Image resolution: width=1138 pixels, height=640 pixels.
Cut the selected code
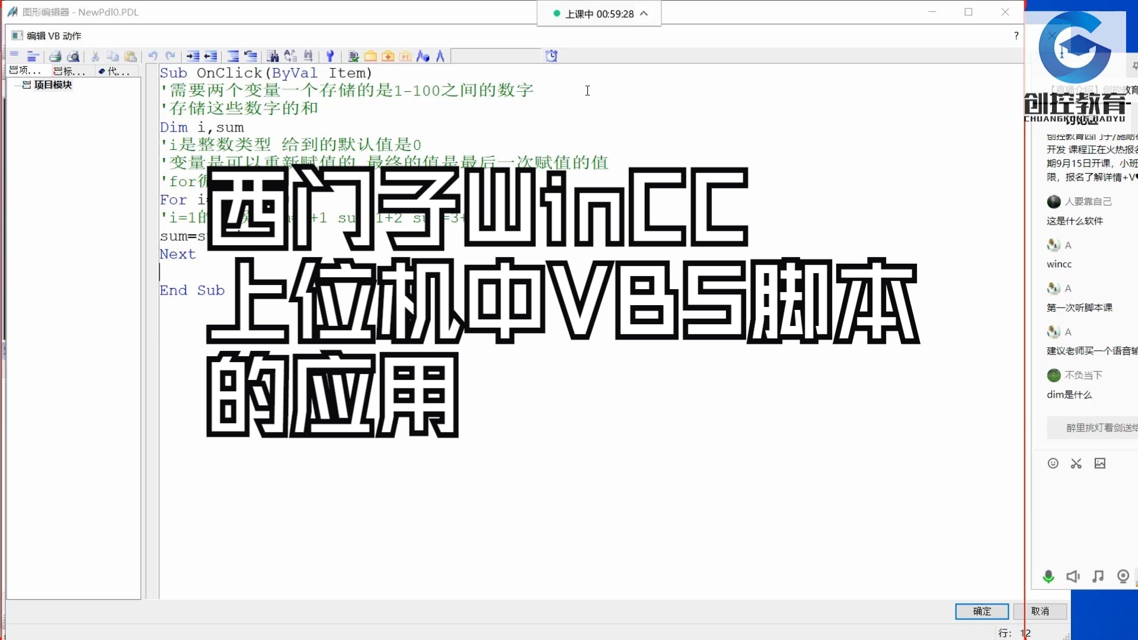95,56
